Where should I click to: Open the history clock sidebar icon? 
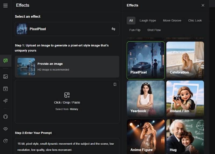[x=5, y=141]
